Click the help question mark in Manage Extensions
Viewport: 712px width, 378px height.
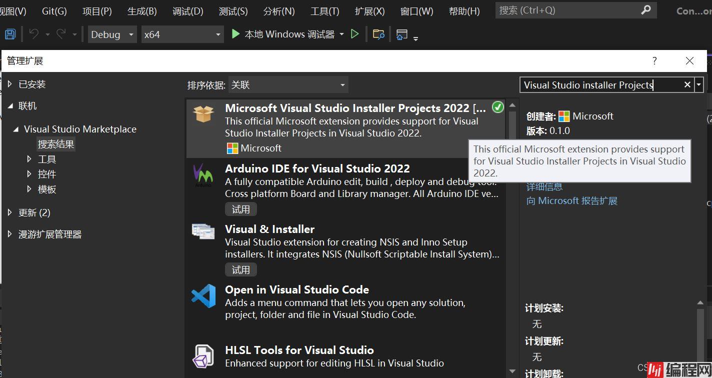point(654,61)
